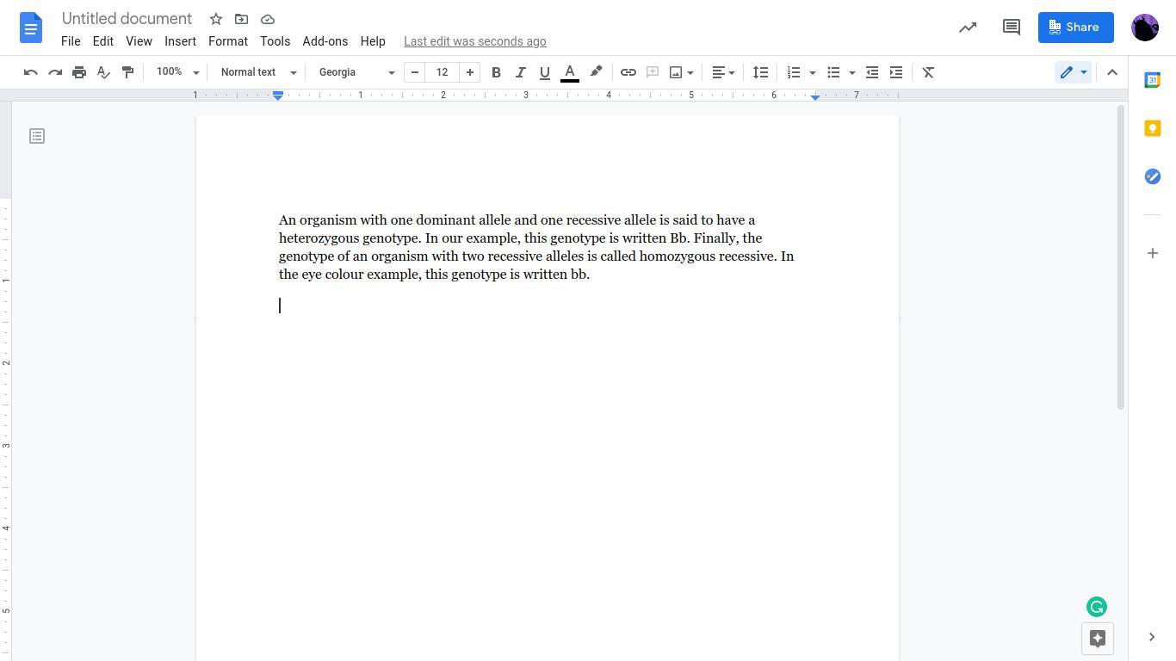Open Google Keep in side panel

pyautogui.click(x=1152, y=128)
